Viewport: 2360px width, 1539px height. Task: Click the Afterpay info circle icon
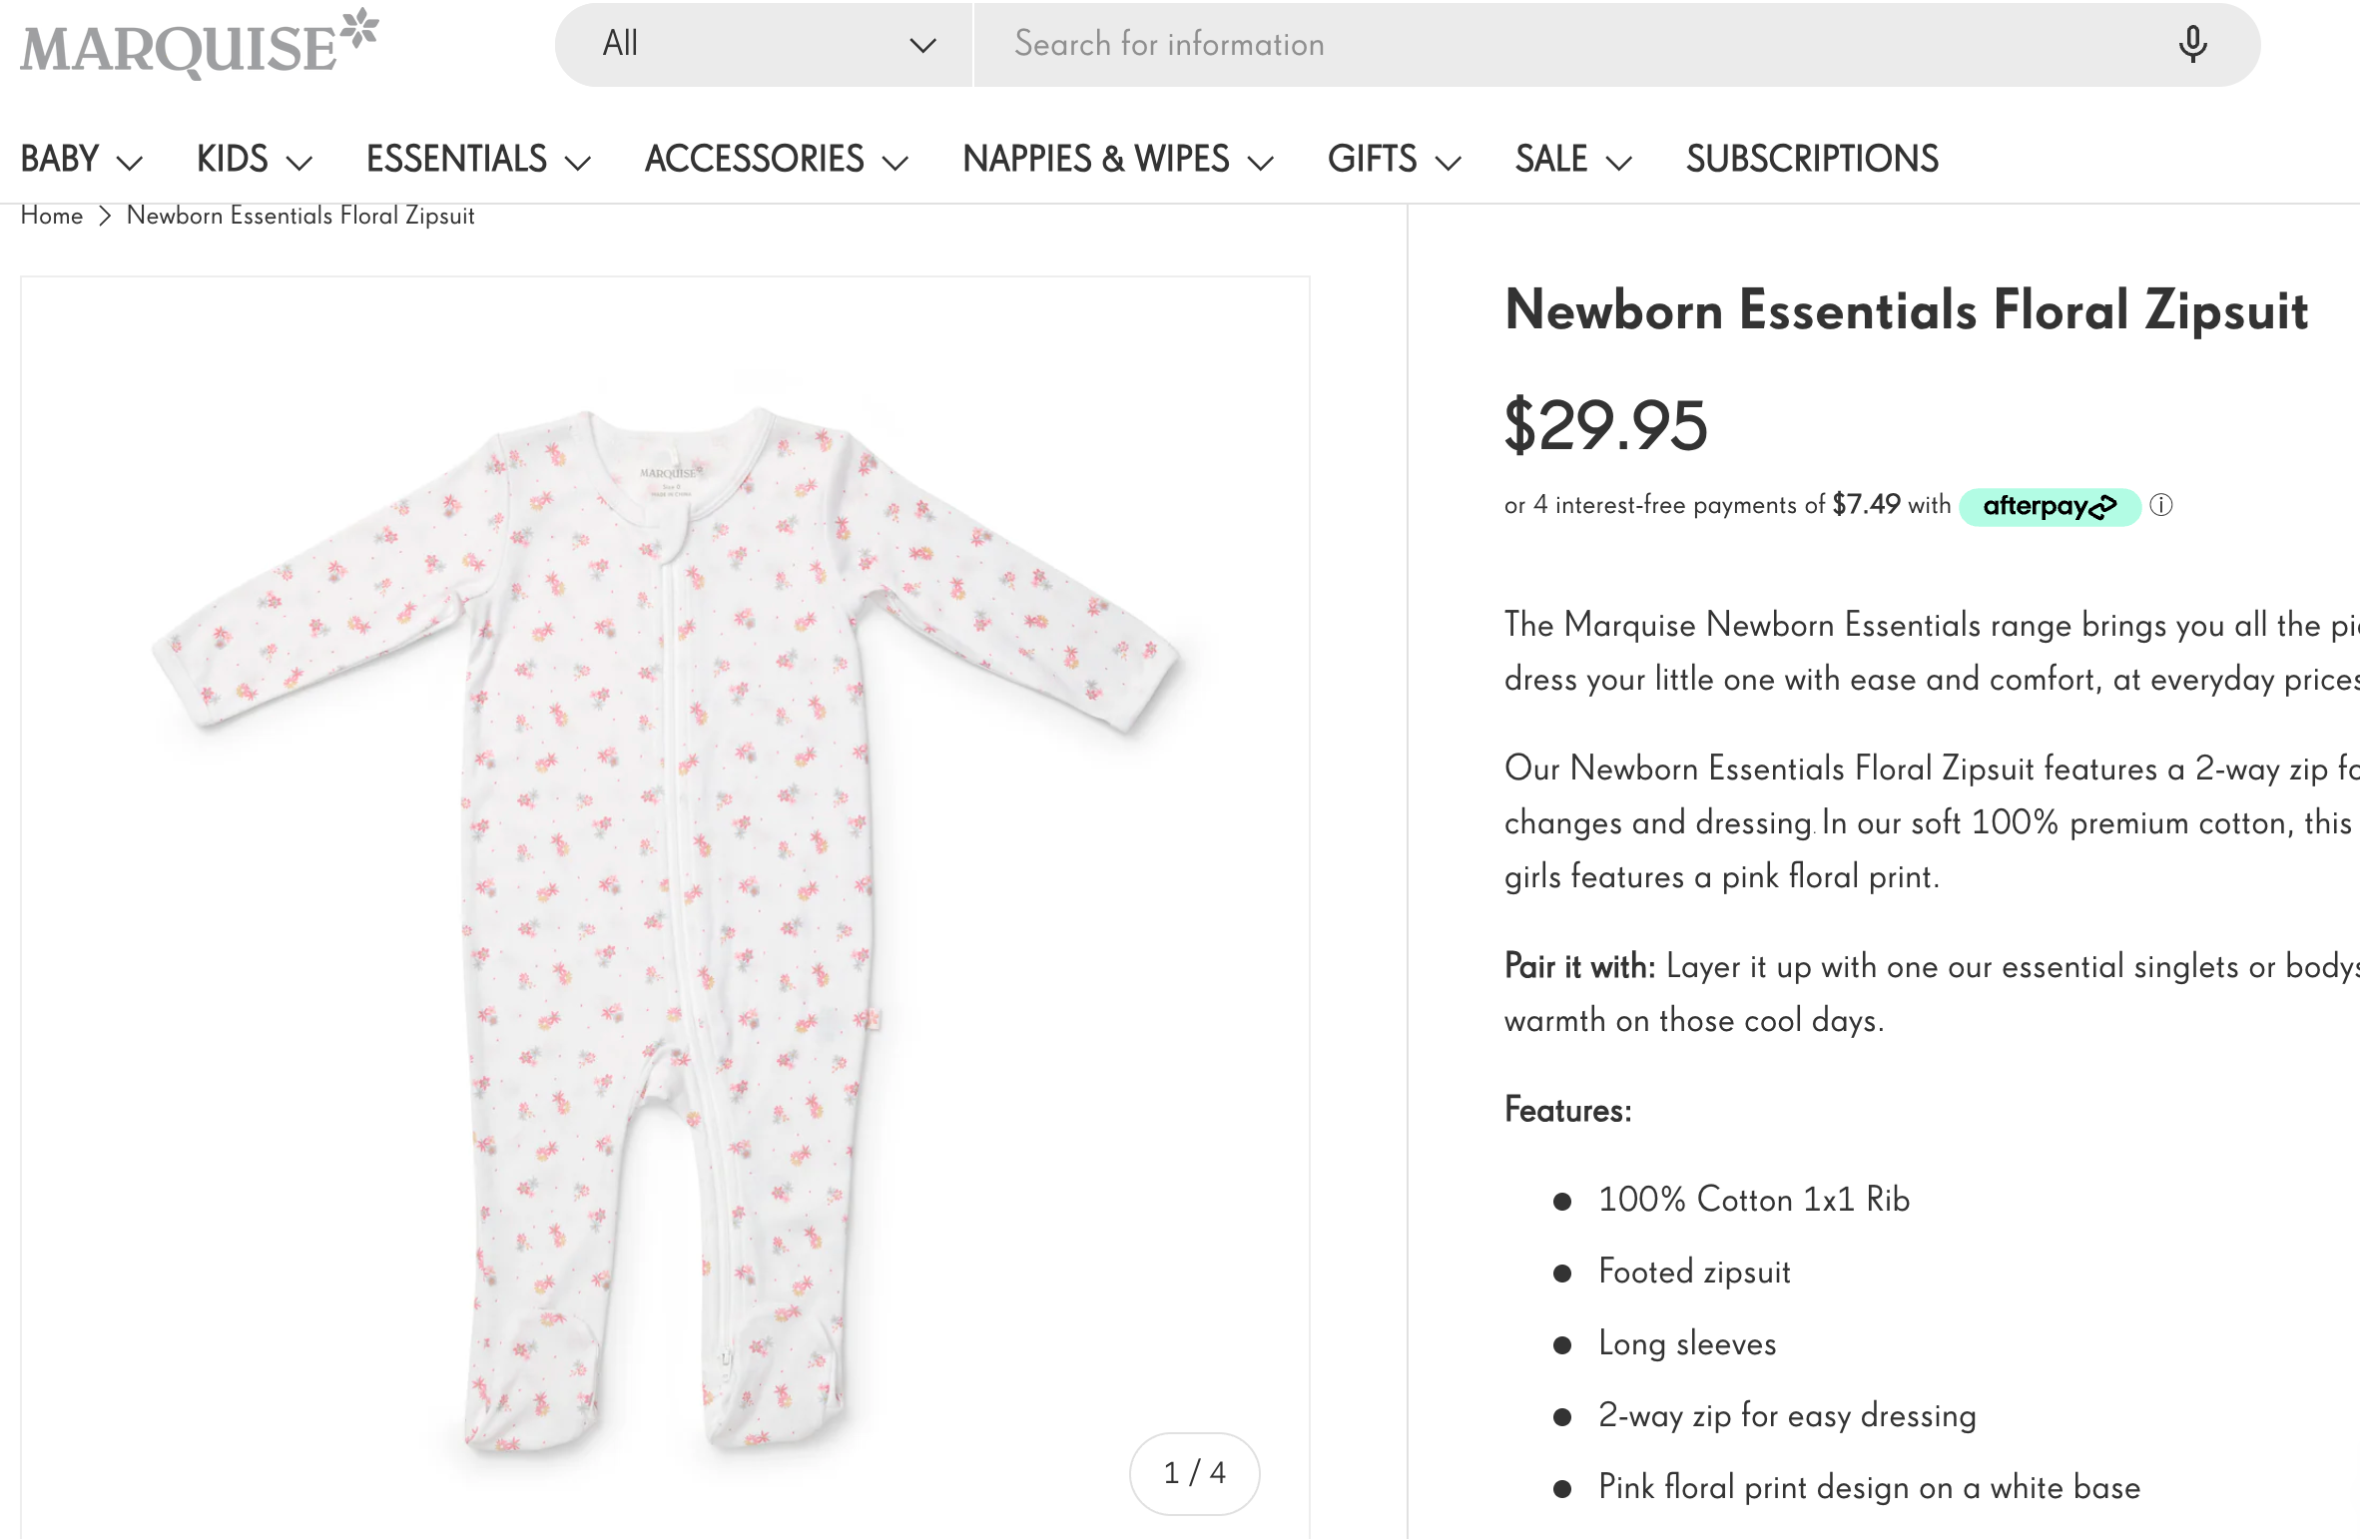click(x=2161, y=505)
